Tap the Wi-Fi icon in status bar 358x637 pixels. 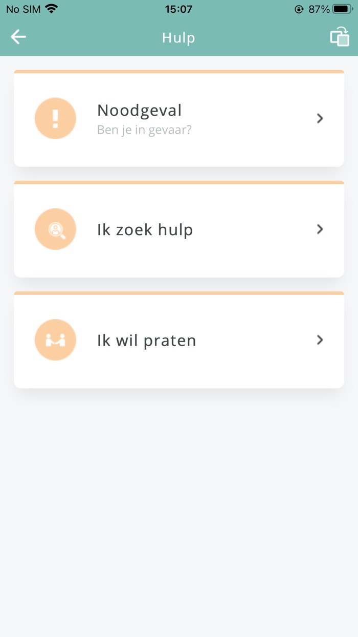coord(50,9)
